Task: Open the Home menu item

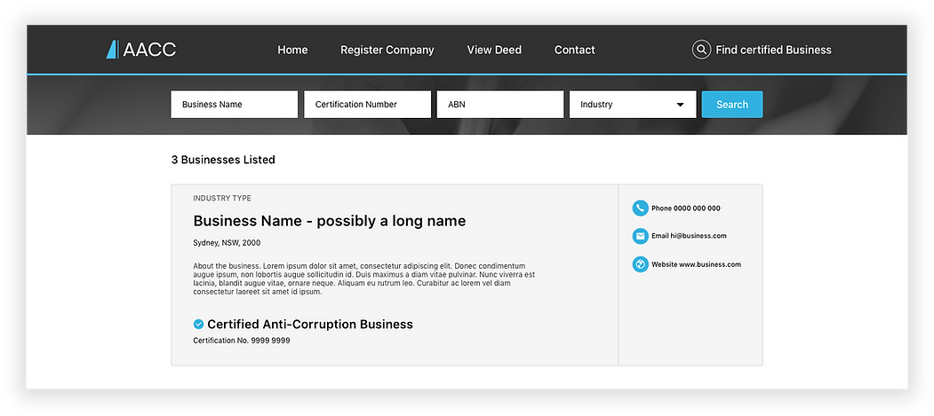Action: pos(292,50)
